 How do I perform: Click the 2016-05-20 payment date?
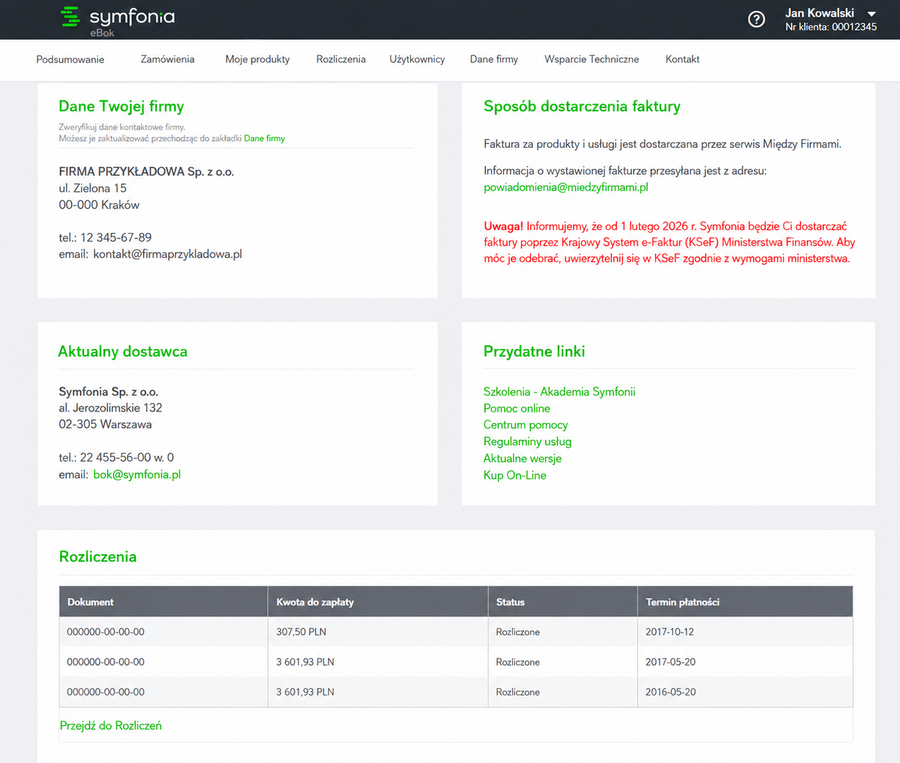pos(670,692)
